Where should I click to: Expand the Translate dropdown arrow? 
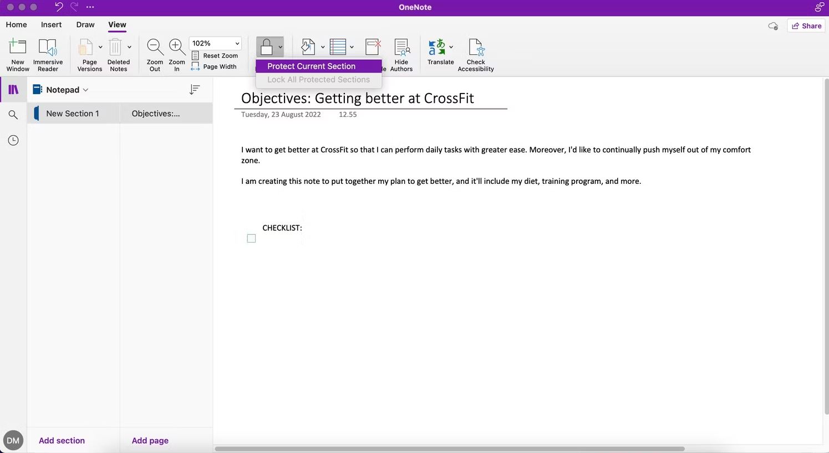click(451, 47)
